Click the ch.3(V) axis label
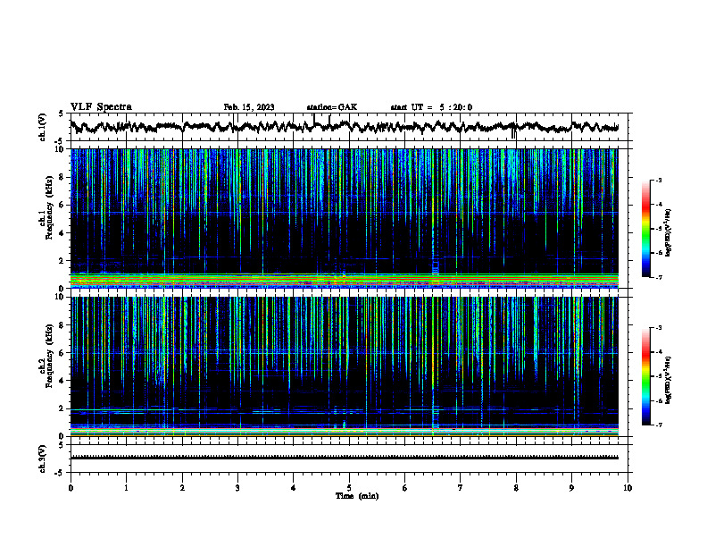707x547 pixels. click(x=43, y=459)
